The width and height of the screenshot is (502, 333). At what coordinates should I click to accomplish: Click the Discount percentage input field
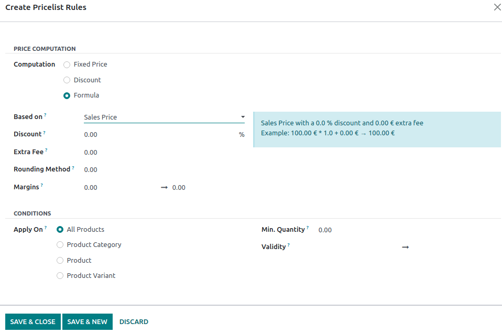pos(105,134)
